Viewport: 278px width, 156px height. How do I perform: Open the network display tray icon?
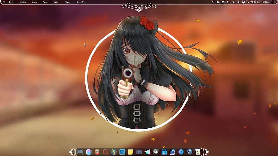point(252,2)
